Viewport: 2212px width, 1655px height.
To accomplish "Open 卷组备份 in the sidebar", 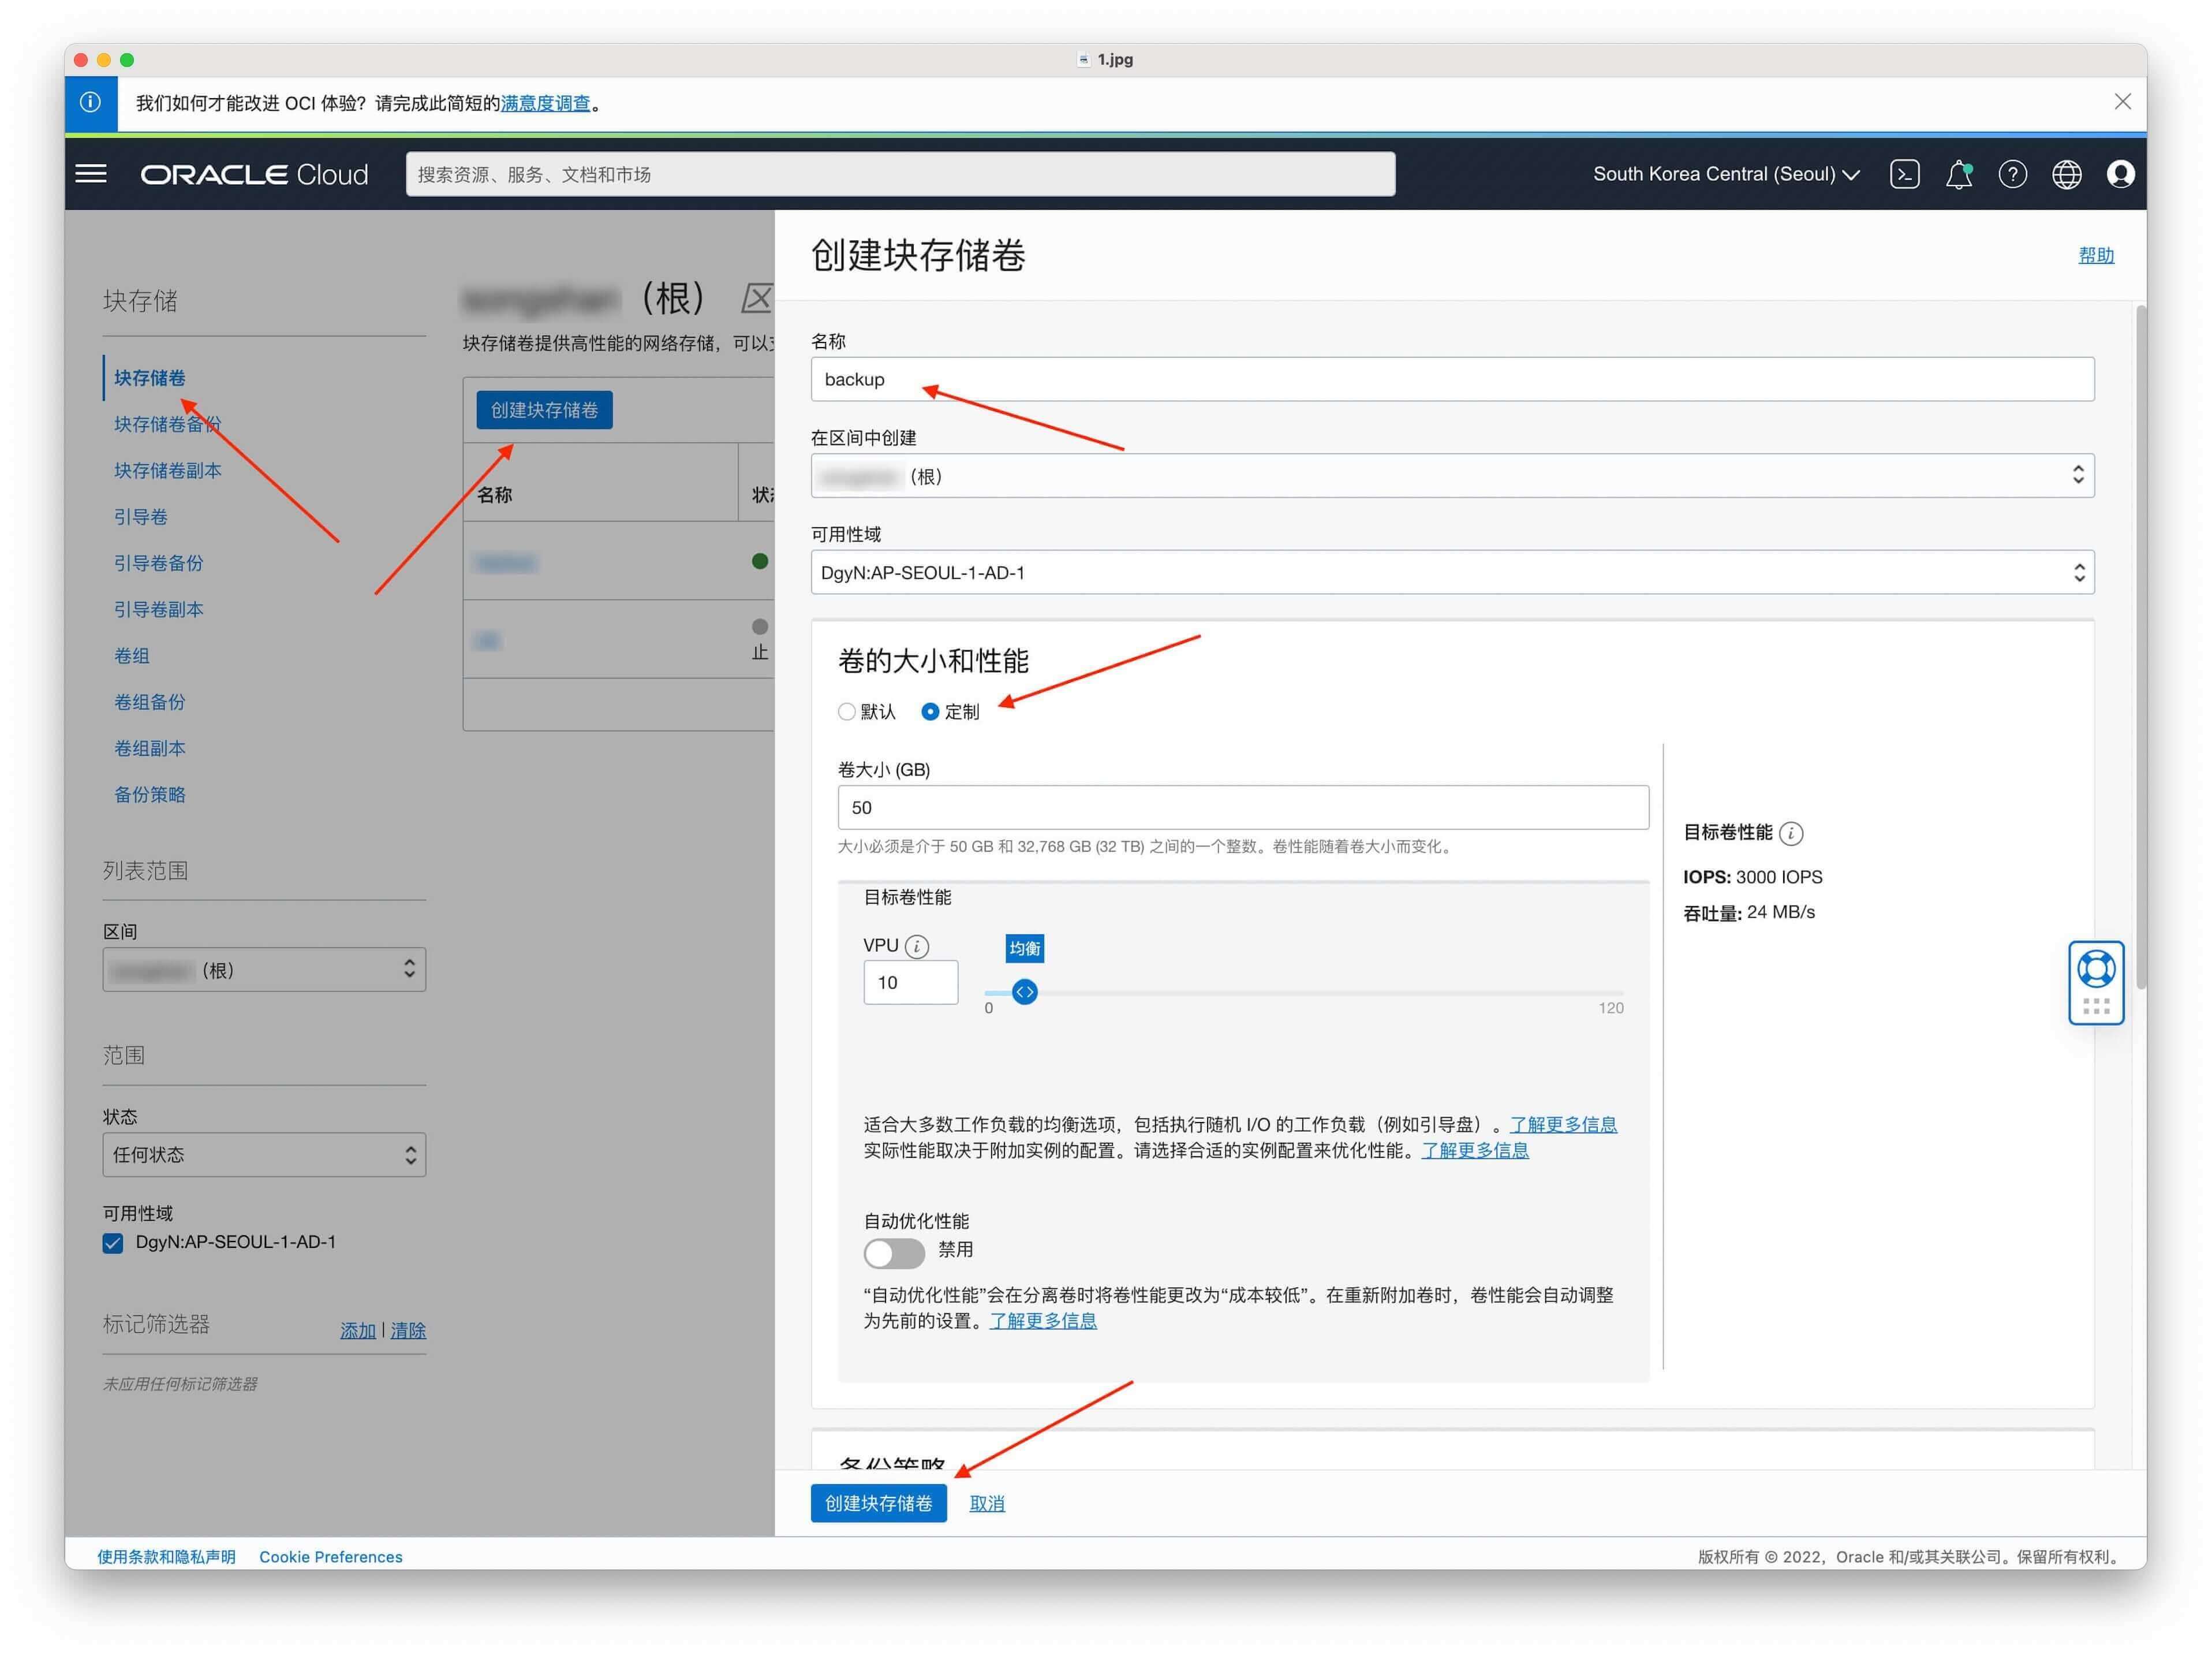I will click(x=150, y=702).
